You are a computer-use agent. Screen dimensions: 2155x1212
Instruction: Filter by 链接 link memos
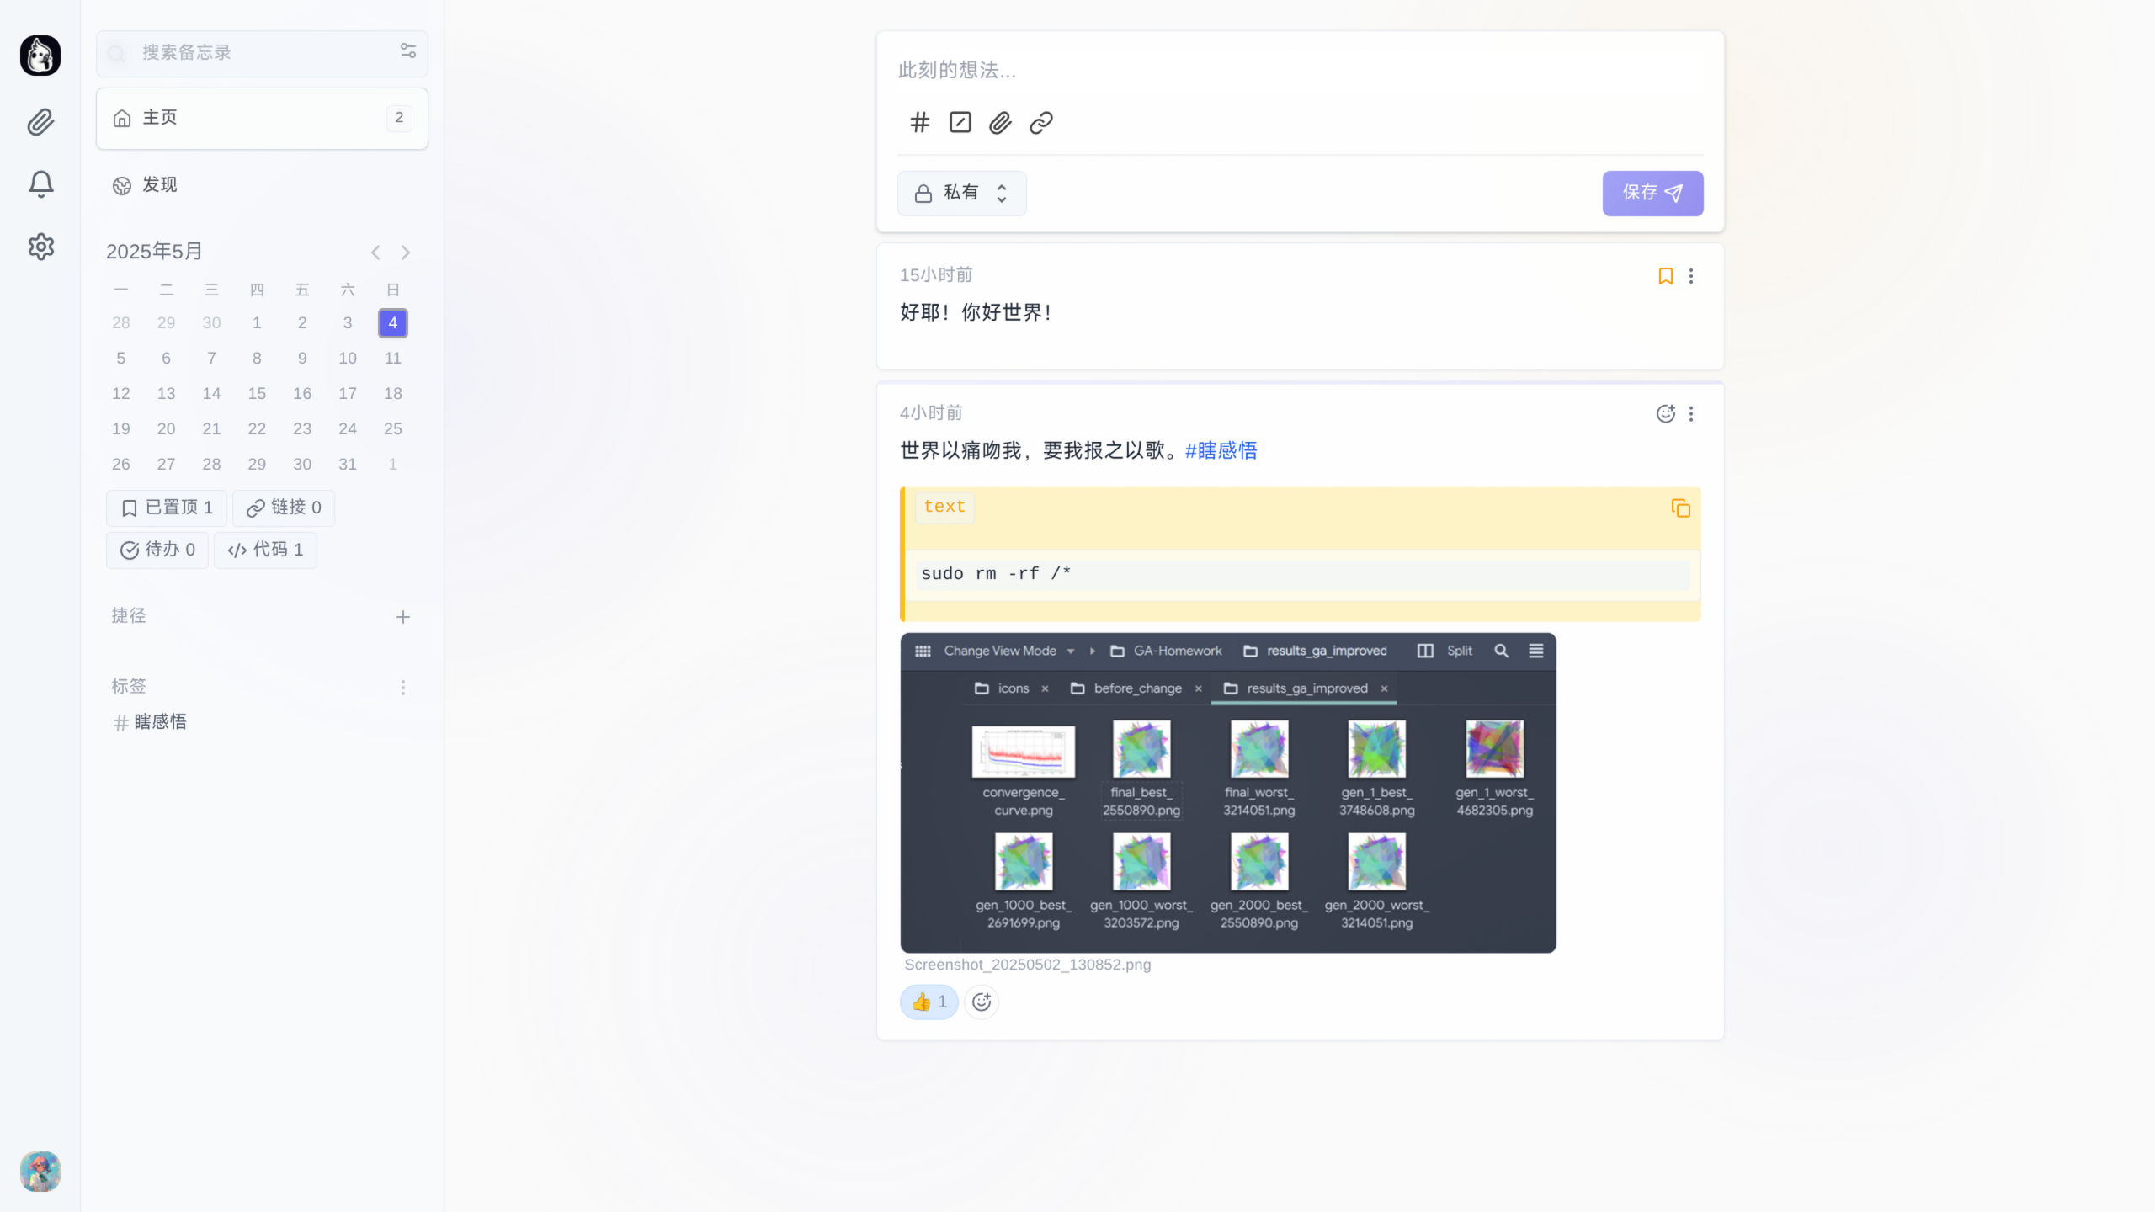point(284,508)
